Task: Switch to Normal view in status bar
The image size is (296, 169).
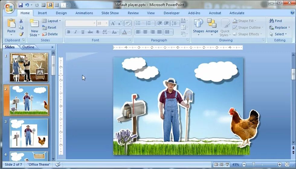Action: pyautogui.click(x=216, y=164)
